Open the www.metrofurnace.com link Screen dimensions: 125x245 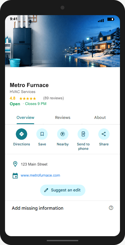coord(40,175)
